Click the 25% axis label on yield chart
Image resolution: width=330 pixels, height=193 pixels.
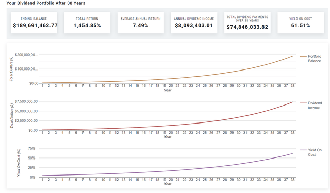pos(31,168)
